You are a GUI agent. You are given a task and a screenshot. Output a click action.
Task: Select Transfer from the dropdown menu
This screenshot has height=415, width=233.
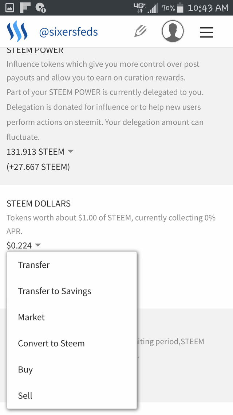tap(34, 265)
